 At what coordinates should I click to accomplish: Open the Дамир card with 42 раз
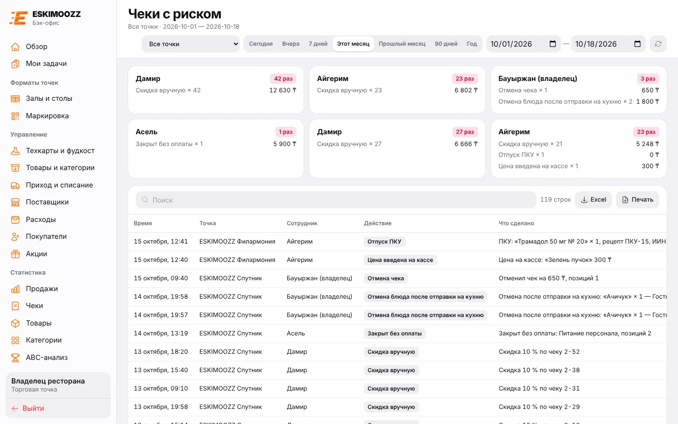pyautogui.click(x=216, y=90)
